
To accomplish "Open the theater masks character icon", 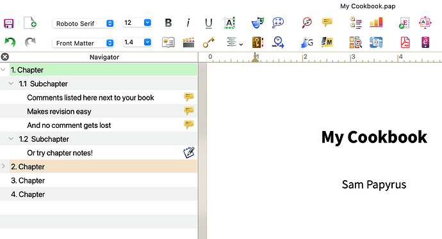I will [x=258, y=23].
